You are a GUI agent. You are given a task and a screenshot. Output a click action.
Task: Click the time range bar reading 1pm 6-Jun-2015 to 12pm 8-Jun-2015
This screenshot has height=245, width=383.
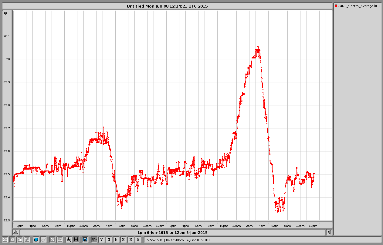(x=173, y=232)
